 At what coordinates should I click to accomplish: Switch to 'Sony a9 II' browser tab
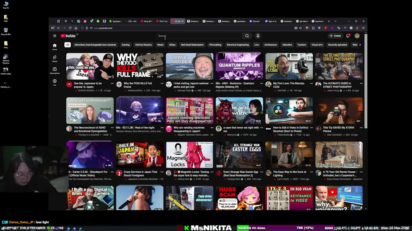(146, 21)
